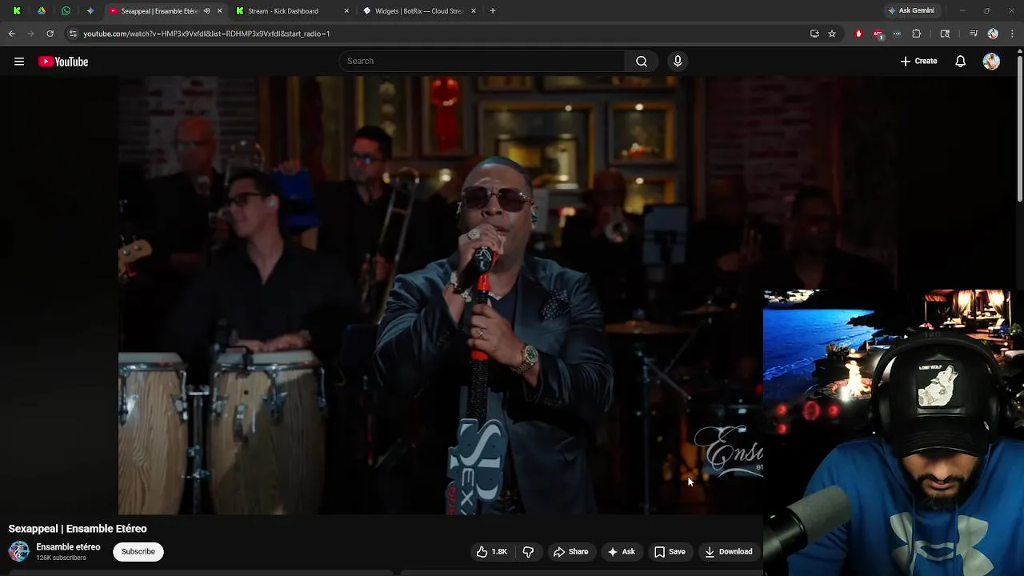Viewport: 1024px width, 576px height.
Task: Click the 126K subscribers text
Action: click(x=61, y=558)
